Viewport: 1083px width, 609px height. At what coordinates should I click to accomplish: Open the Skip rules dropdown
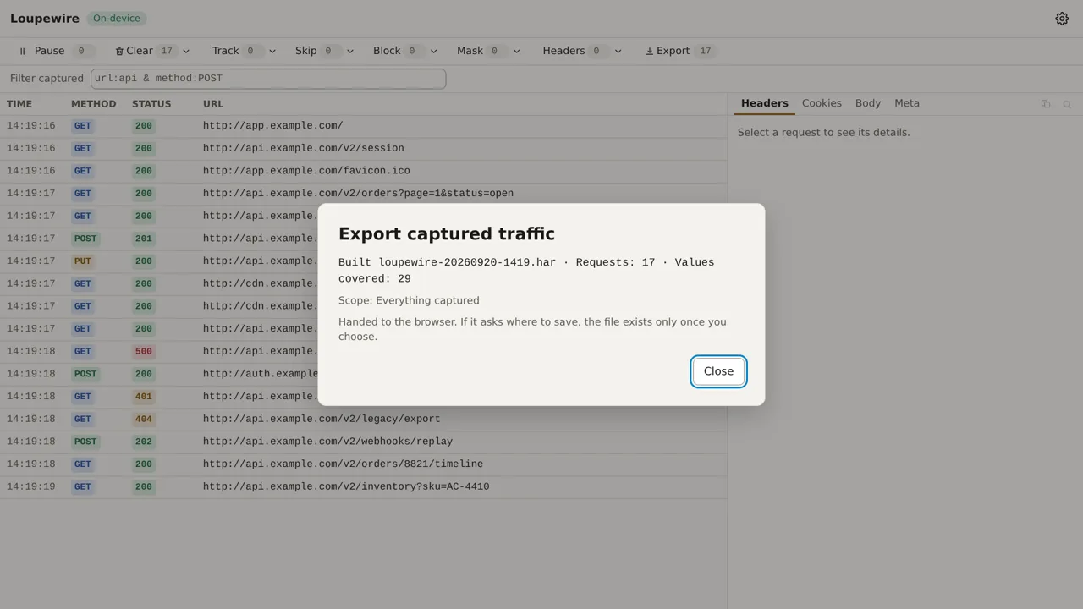pyautogui.click(x=349, y=51)
